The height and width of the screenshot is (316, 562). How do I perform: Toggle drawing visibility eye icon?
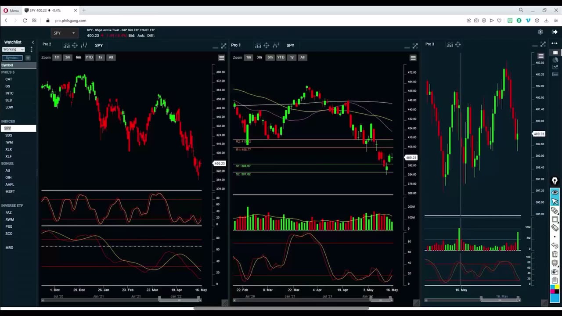tap(555, 193)
